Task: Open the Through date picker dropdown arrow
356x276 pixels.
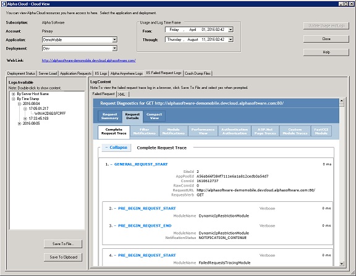Action: pyautogui.click(x=231, y=40)
